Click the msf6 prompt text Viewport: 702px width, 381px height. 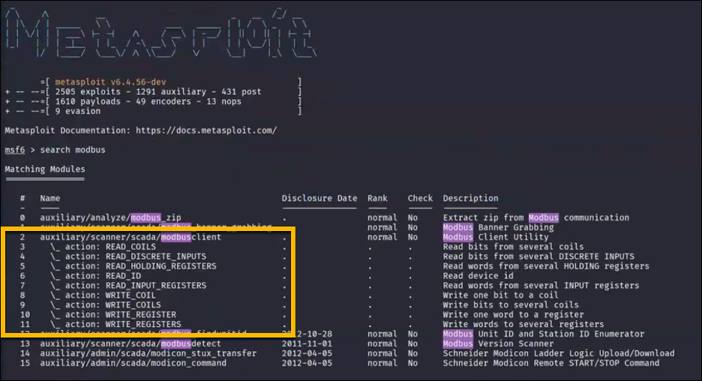click(x=14, y=150)
